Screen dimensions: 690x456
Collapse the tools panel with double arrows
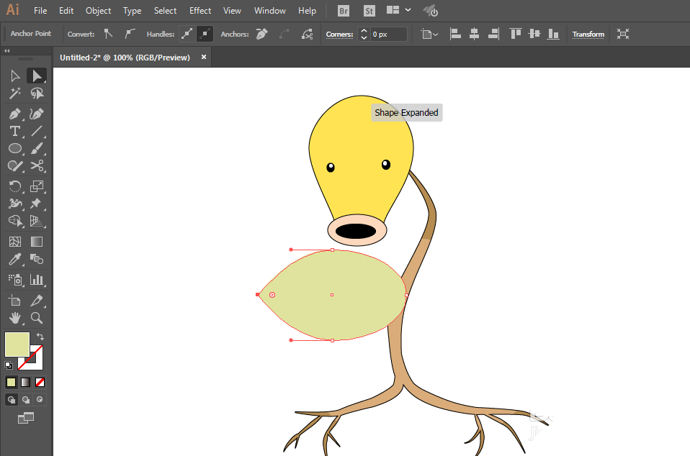click(x=7, y=51)
